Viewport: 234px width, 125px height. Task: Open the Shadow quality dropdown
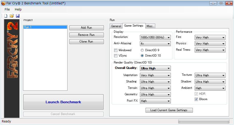[x=210, y=82]
